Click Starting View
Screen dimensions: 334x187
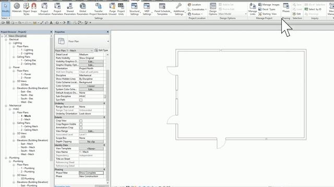click(268, 14)
